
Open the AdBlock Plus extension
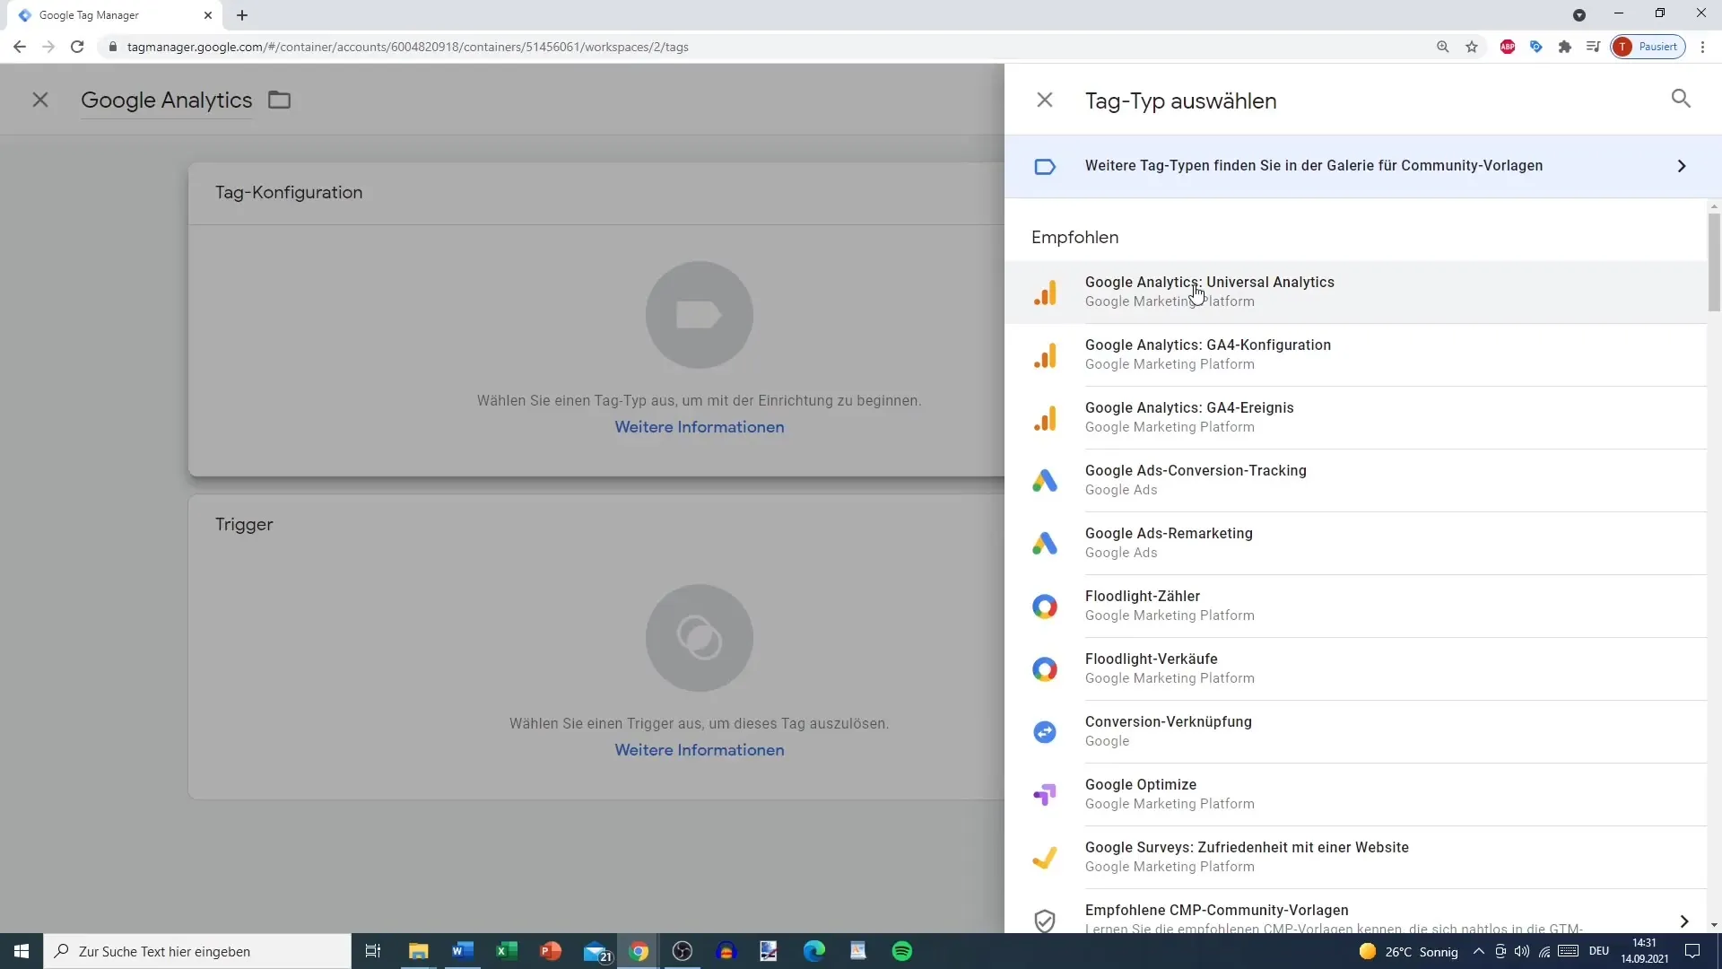click(x=1508, y=47)
